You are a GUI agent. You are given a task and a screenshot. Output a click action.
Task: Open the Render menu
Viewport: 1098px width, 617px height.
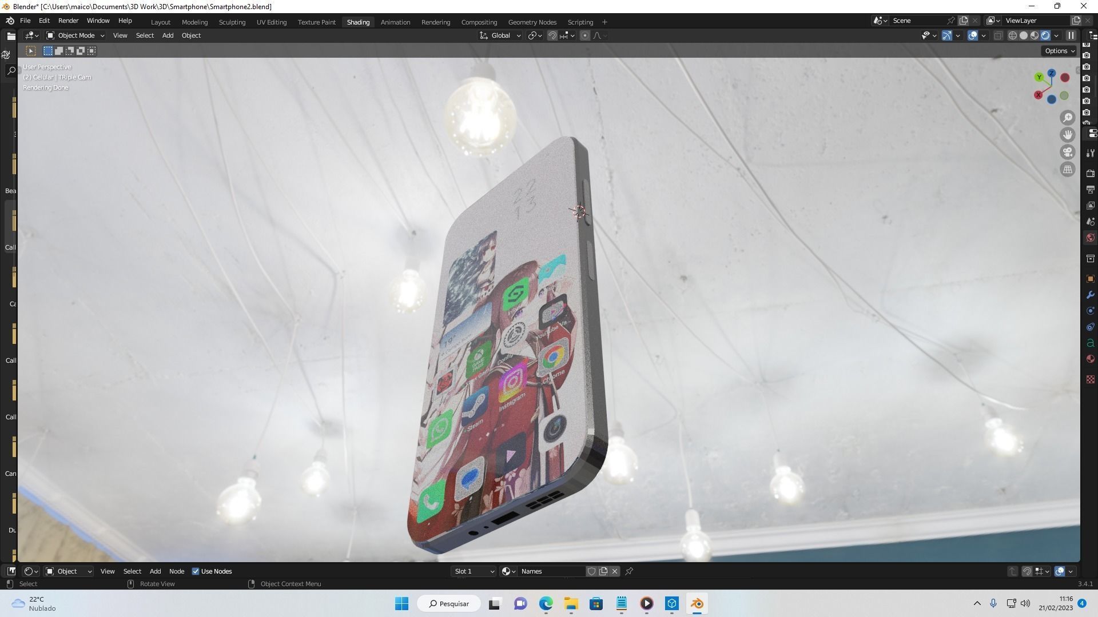68,21
